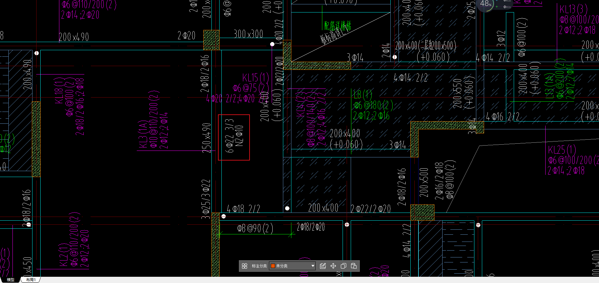The image size is (599, 283).
Task: Select the Φ8@90(2) stirrup text
Action: pyautogui.click(x=255, y=229)
